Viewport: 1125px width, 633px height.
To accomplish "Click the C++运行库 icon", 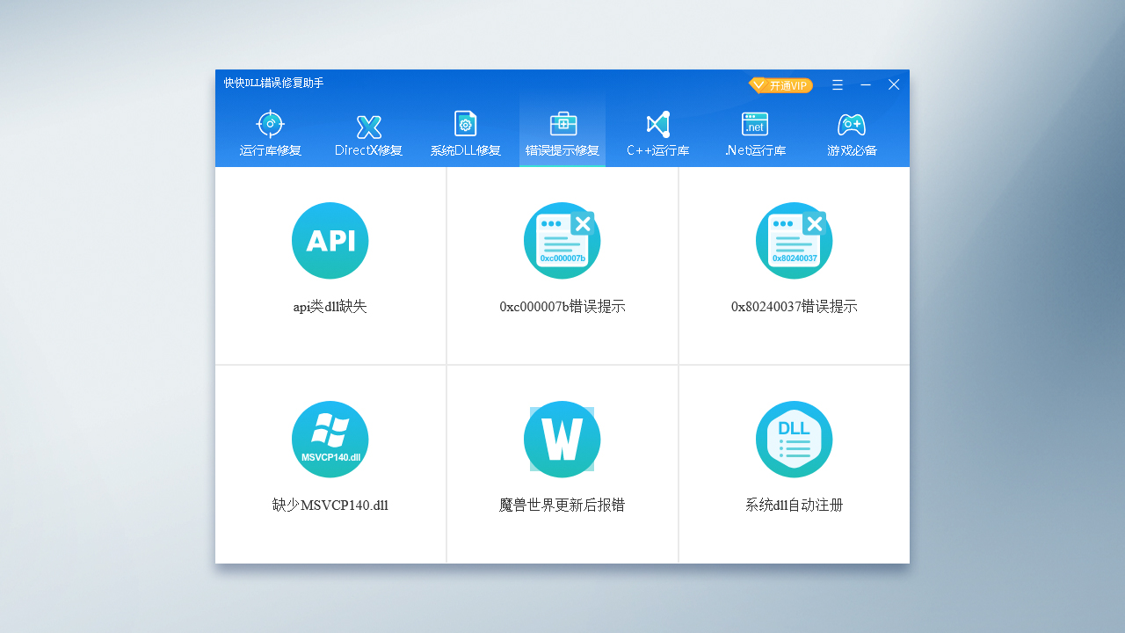I will [x=657, y=123].
